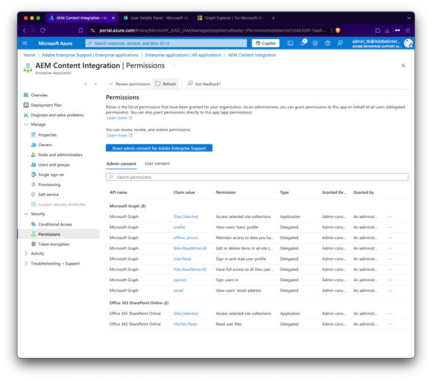The width and height of the screenshot is (432, 381).
Task: Click Files.ReadWrite.All claim value link
Action: [x=190, y=269]
